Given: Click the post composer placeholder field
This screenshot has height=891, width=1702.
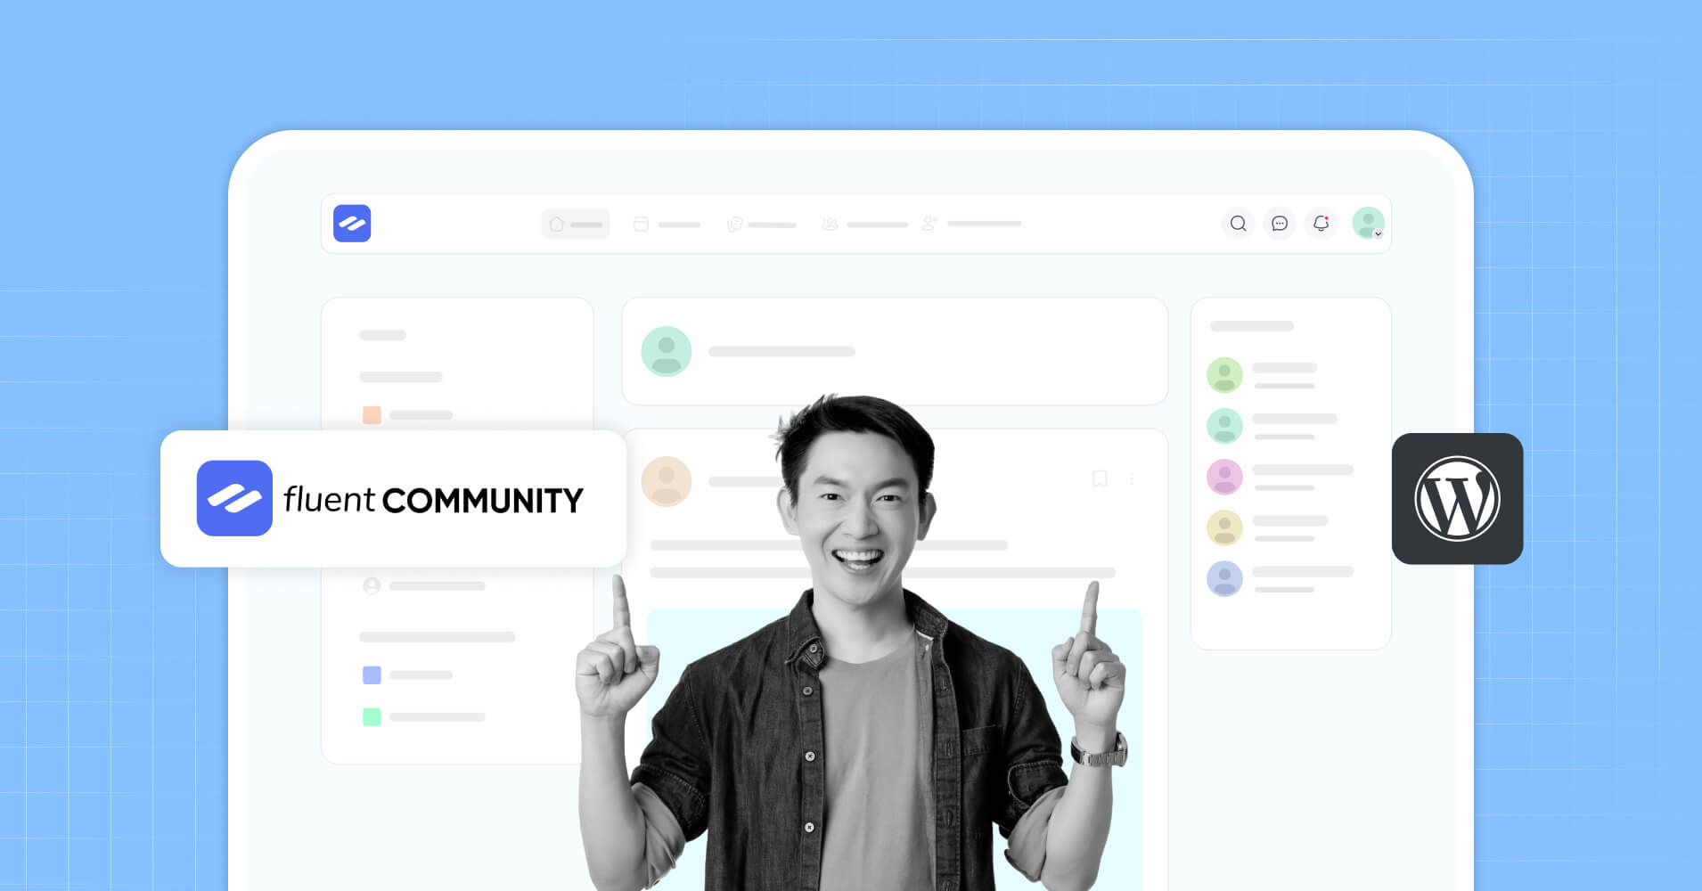Looking at the screenshot, I should tap(781, 352).
